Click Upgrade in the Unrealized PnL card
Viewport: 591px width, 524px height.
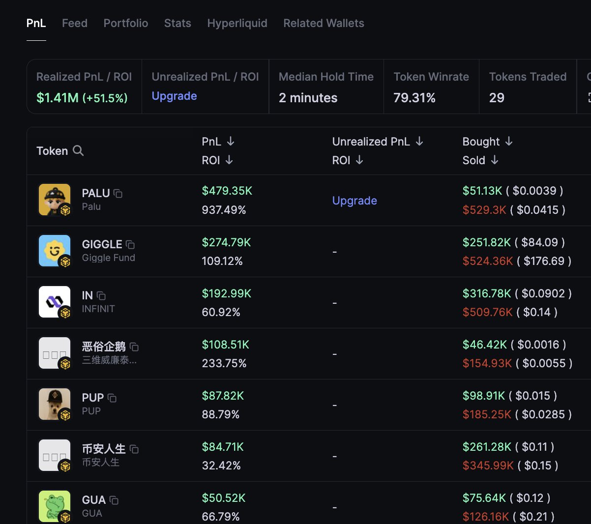tap(174, 96)
